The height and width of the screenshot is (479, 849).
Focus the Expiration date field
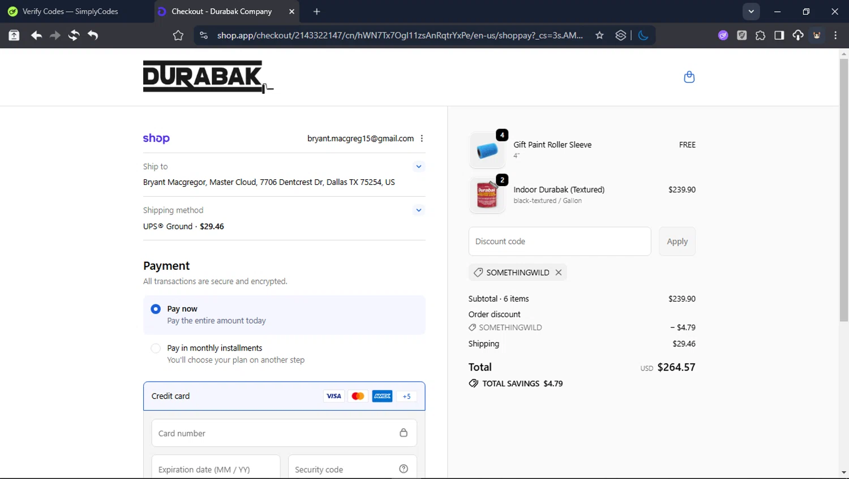tap(216, 467)
